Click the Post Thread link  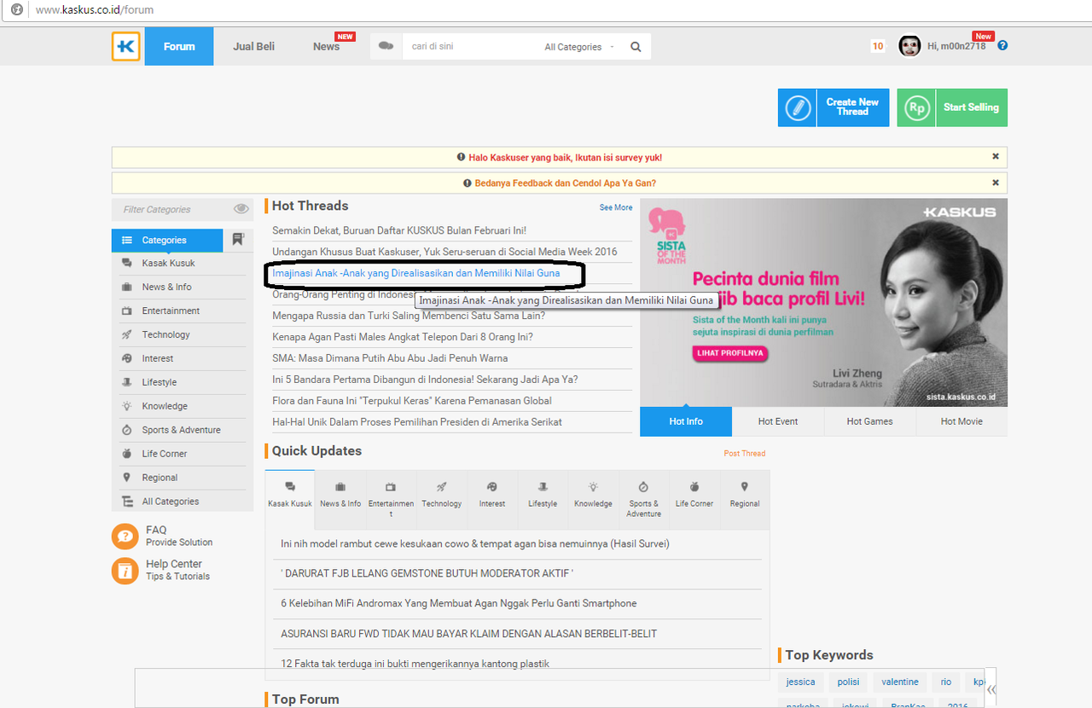coord(745,453)
